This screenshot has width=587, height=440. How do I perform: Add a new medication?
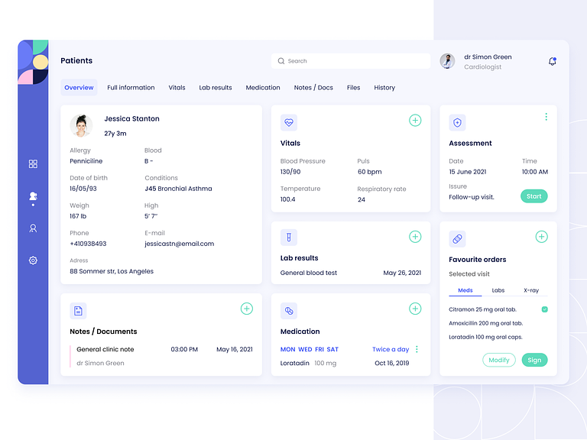tap(415, 309)
